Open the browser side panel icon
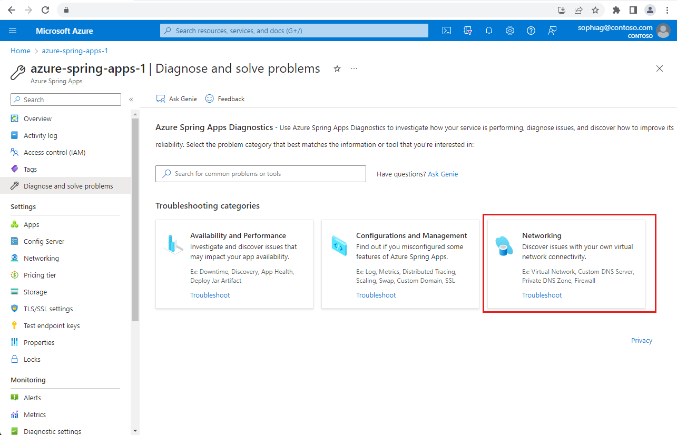The width and height of the screenshot is (677, 435). pos(633,10)
